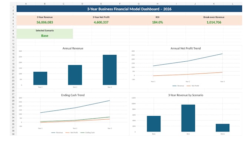Select the tallest bar in Revenue by Scenario chart
Screen dimensions: 252x157
[188, 118]
